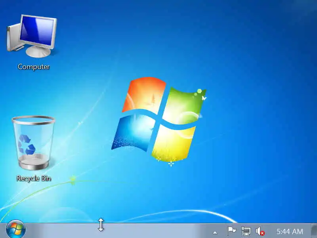Open the network connection tray icon
Screen dimensions: 317x238
pos(246,231)
